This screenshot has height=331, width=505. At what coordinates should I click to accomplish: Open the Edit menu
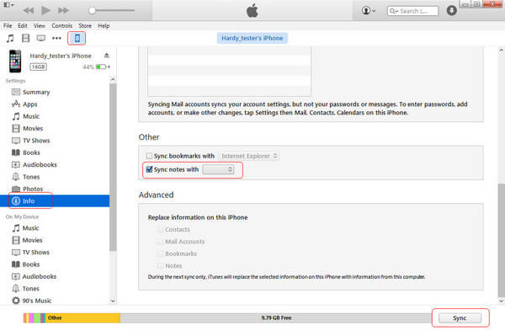(x=23, y=26)
